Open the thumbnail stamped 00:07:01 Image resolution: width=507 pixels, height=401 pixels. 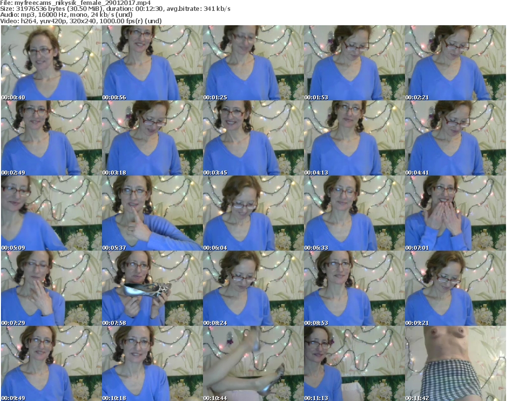coord(456,214)
